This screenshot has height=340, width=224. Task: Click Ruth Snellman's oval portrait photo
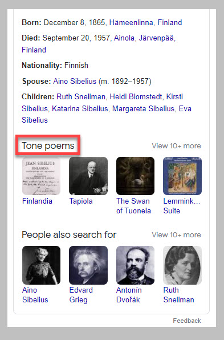click(182, 265)
